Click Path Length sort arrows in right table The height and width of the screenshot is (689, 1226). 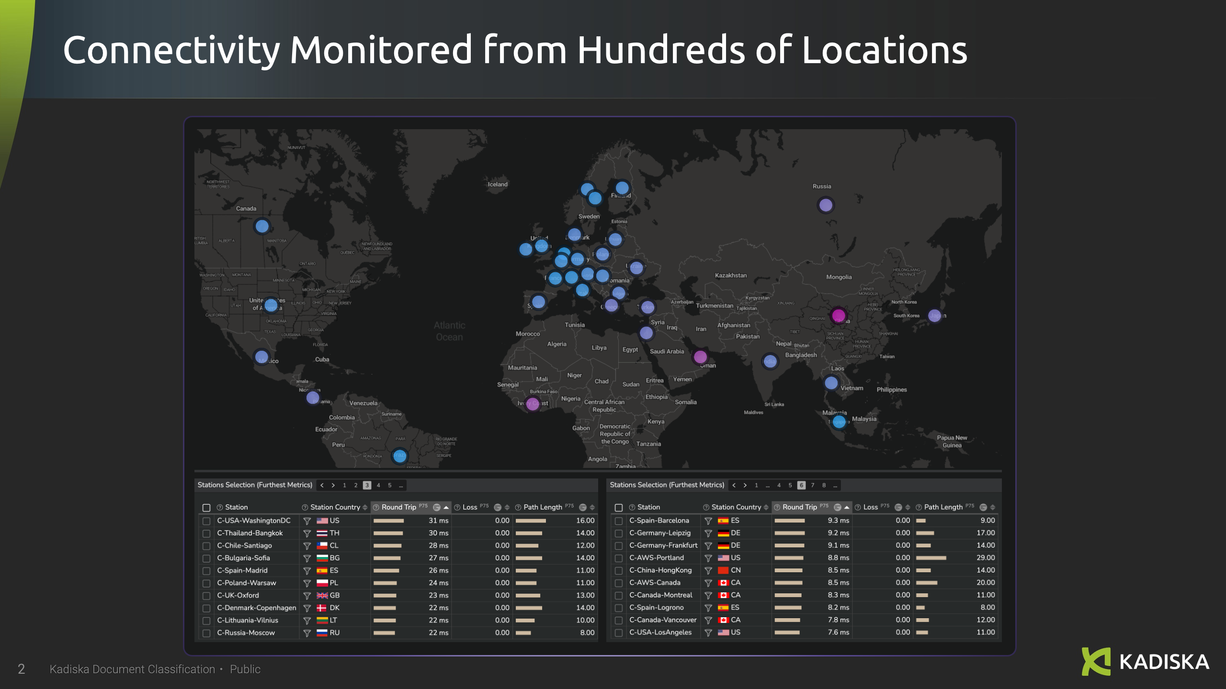(992, 507)
